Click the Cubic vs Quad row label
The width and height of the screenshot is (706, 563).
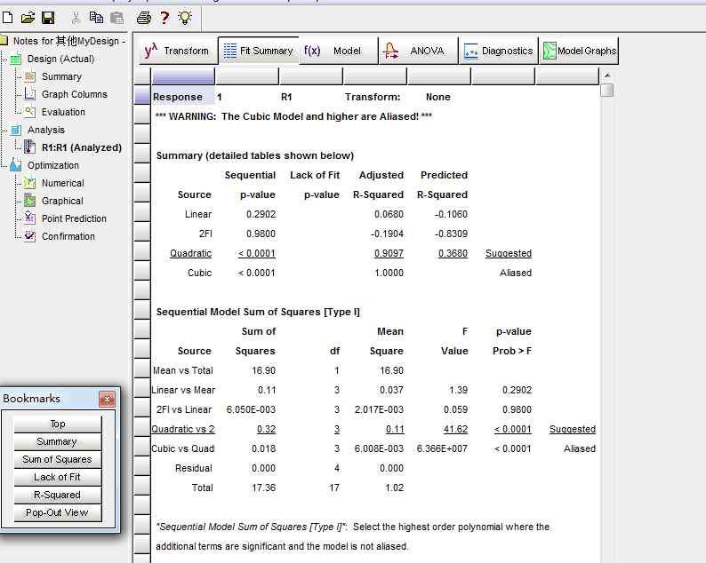(x=183, y=448)
